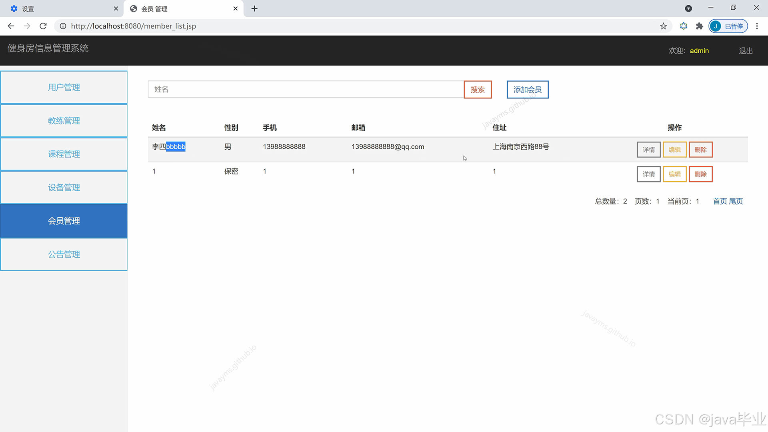Select the 会员 管理 browser tab
The image size is (768, 432).
click(184, 8)
